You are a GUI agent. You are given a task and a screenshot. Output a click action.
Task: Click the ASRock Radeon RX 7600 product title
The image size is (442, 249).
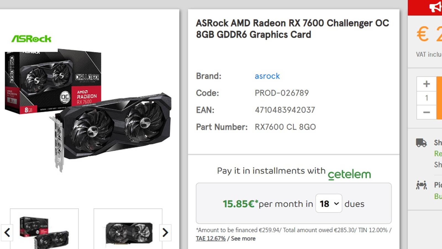pos(292,29)
